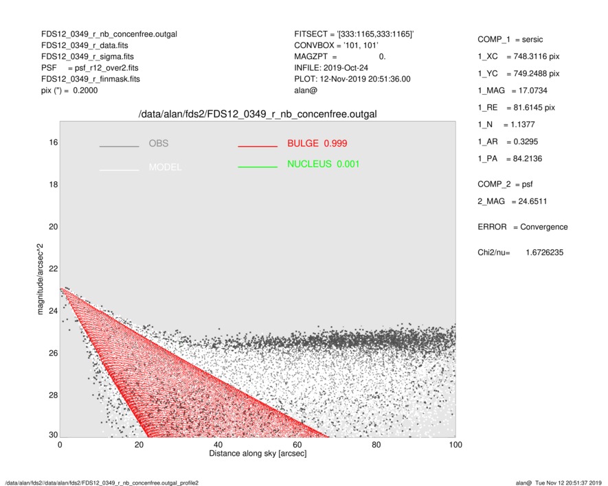Select the 1_N = 1.1377 value

coord(506,125)
